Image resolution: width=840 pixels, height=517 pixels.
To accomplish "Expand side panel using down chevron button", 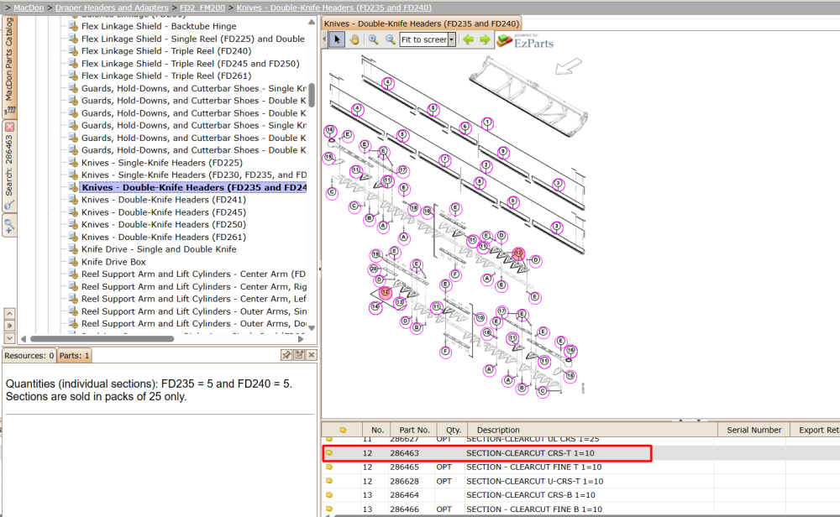I will pos(9,337).
